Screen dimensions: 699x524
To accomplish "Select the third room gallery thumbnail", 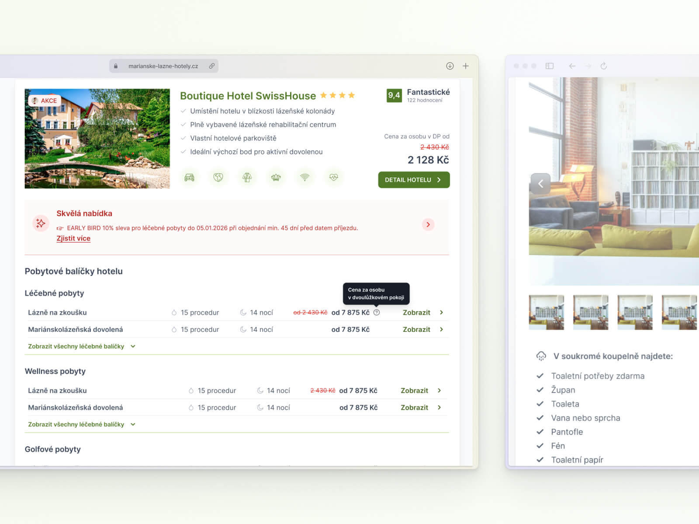I will point(635,312).
